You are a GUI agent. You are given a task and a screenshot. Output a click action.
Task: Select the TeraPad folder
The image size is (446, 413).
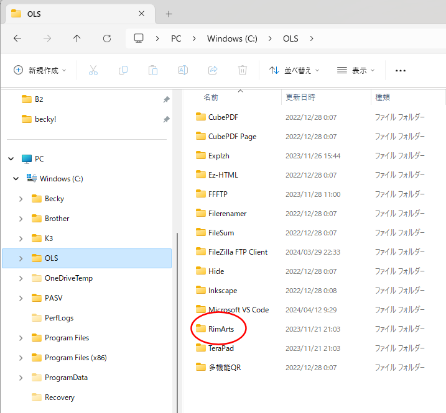[x=215, y=348]
